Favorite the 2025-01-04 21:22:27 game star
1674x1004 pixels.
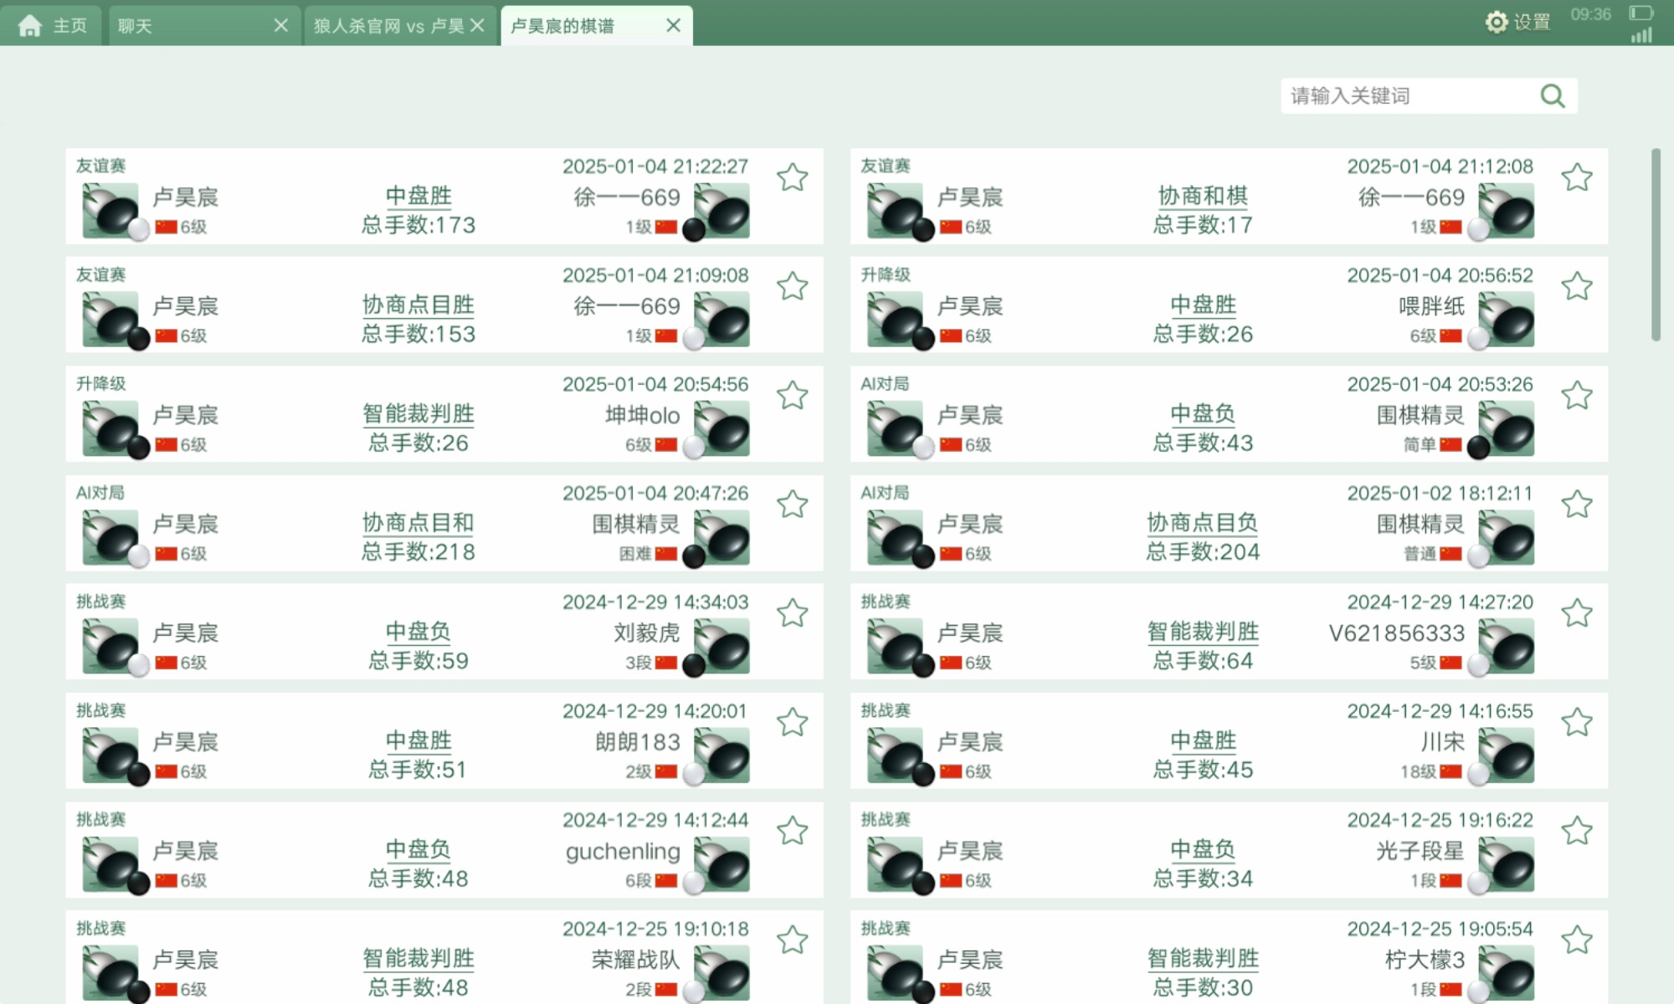tap(792, 177)
